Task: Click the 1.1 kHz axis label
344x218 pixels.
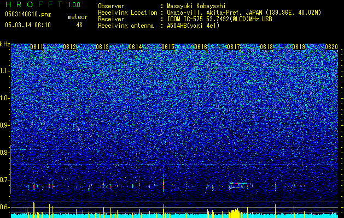Action: pyautogui.click(x=5, y=71)
